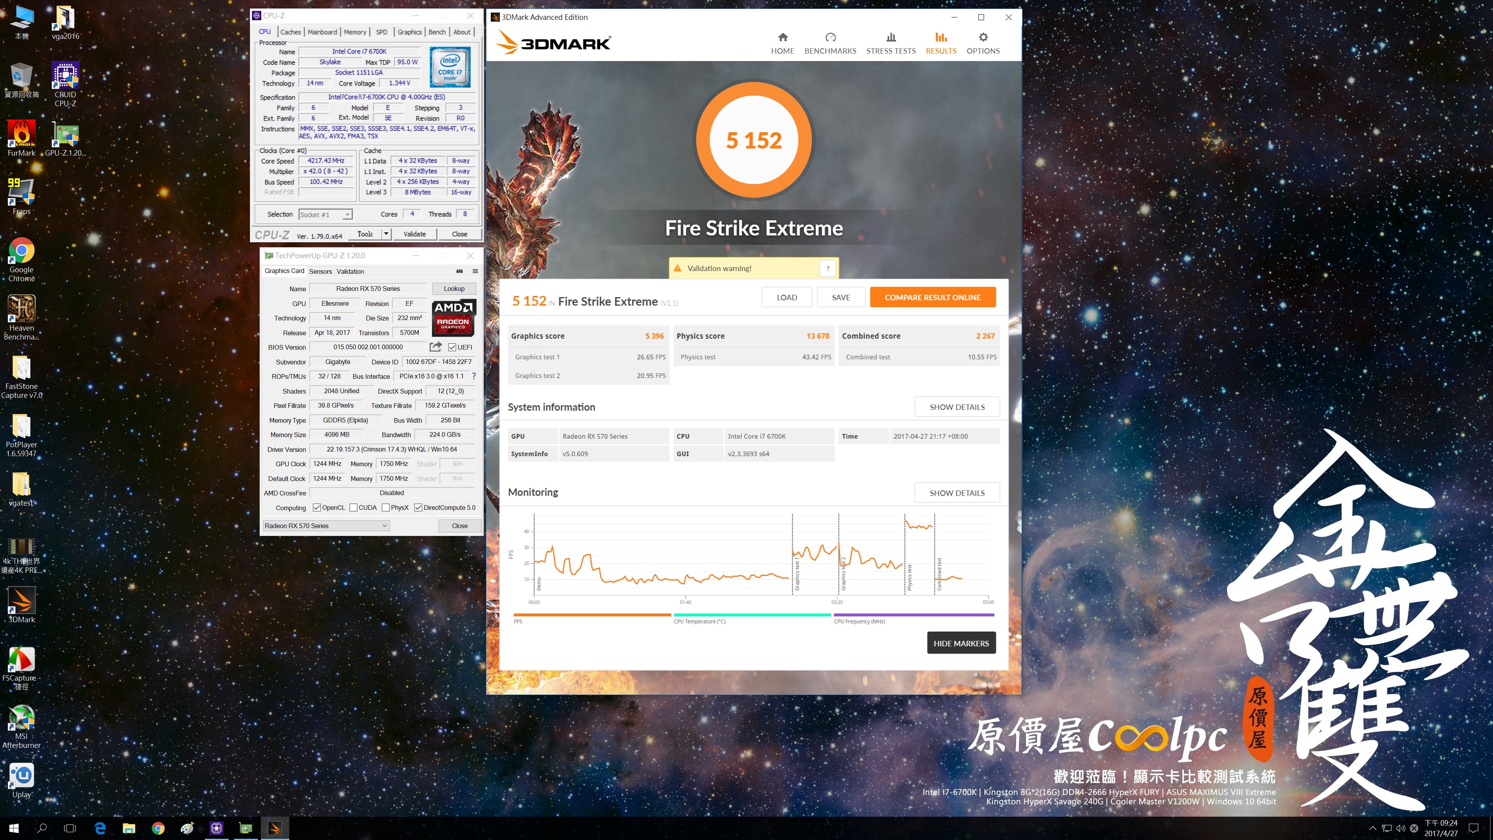Open the Action Center notification icon
This screenshot has width=1493, height=840.
pyautogui.click(x=1474, y=828)
